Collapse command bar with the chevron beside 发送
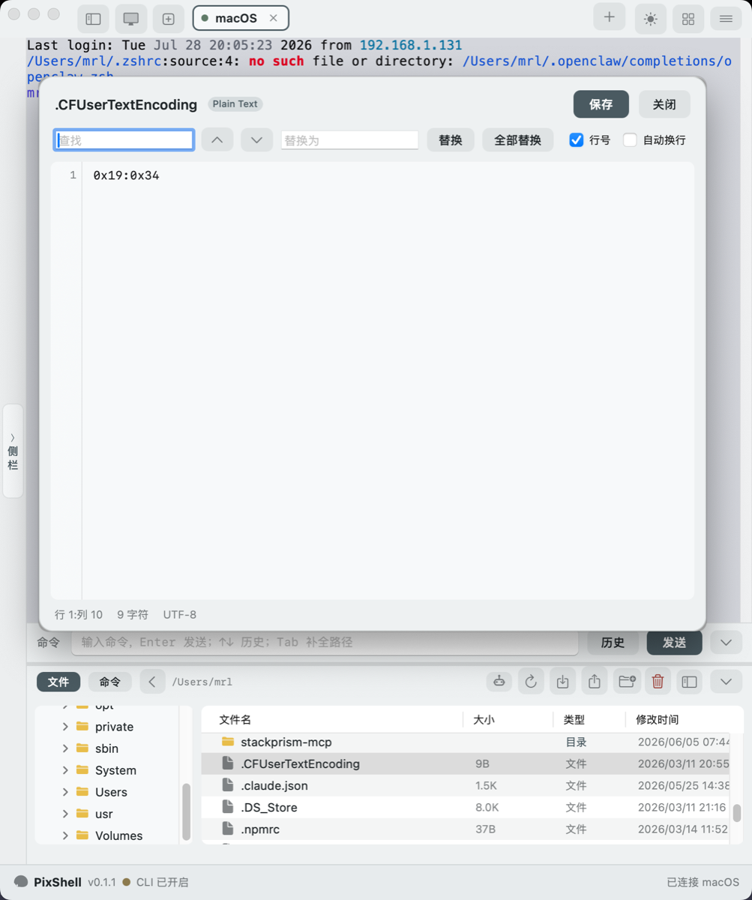752x900 pixels. click(x=726, y=642)
